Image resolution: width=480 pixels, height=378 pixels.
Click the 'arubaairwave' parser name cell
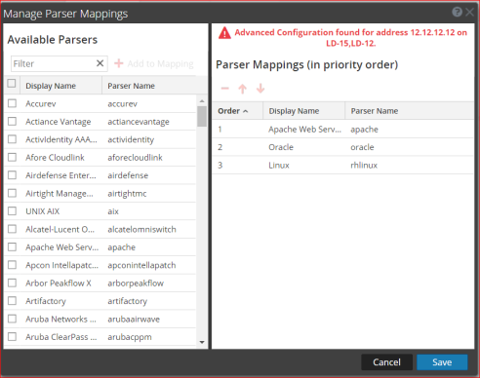(134, 320)
